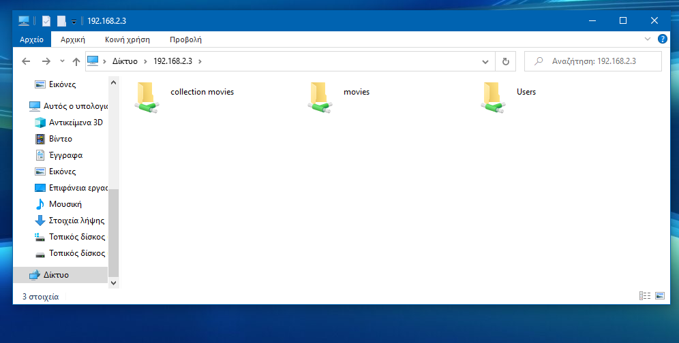Click 192.168.2.3 breadcrumb in address bar
The height and width of the screenshot is (343, 679).
pos(172,61)
